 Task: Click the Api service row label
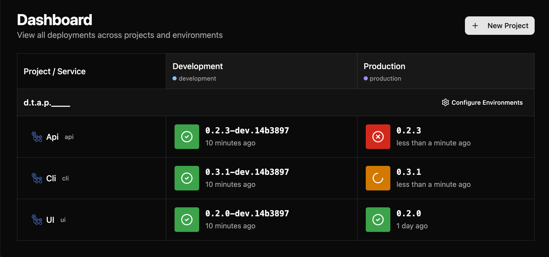[x=53, y=137]
